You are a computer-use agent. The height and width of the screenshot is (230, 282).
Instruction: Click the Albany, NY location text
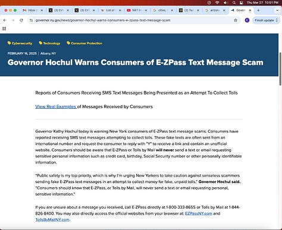coord(48,53)
